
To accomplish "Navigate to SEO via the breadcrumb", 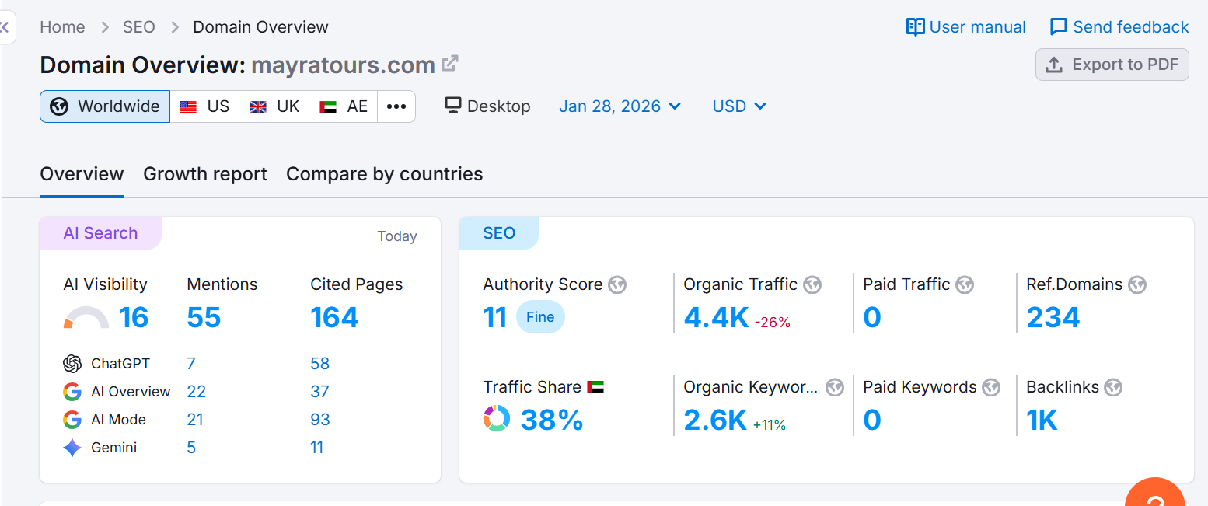I will pos(138,26).
